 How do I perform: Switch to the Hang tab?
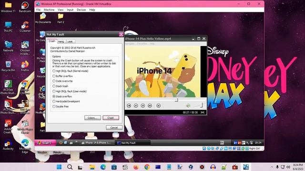pyautogui.click(x=61, y=41)
